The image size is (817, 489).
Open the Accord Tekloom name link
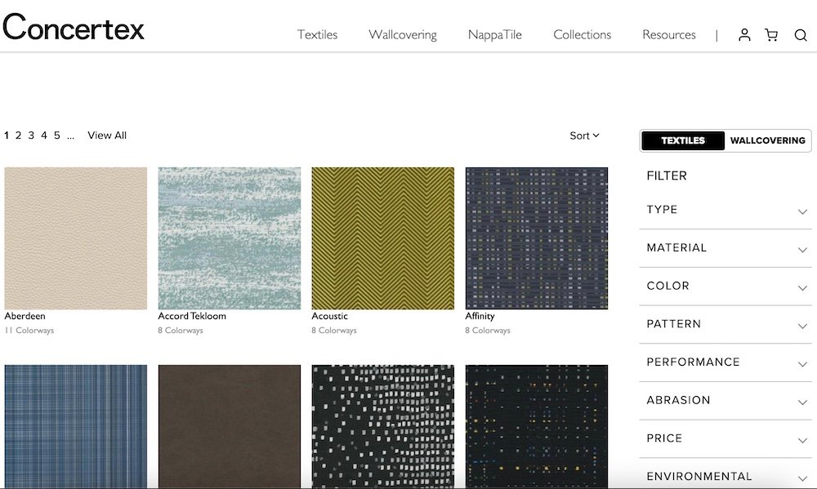click(x=192, y=316)
